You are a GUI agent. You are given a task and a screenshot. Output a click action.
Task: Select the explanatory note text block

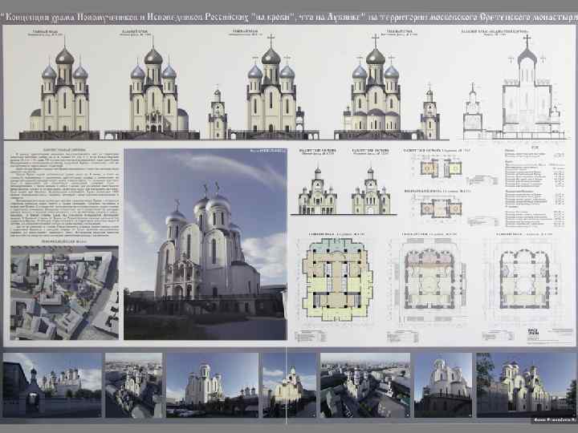tap(64, 192)
